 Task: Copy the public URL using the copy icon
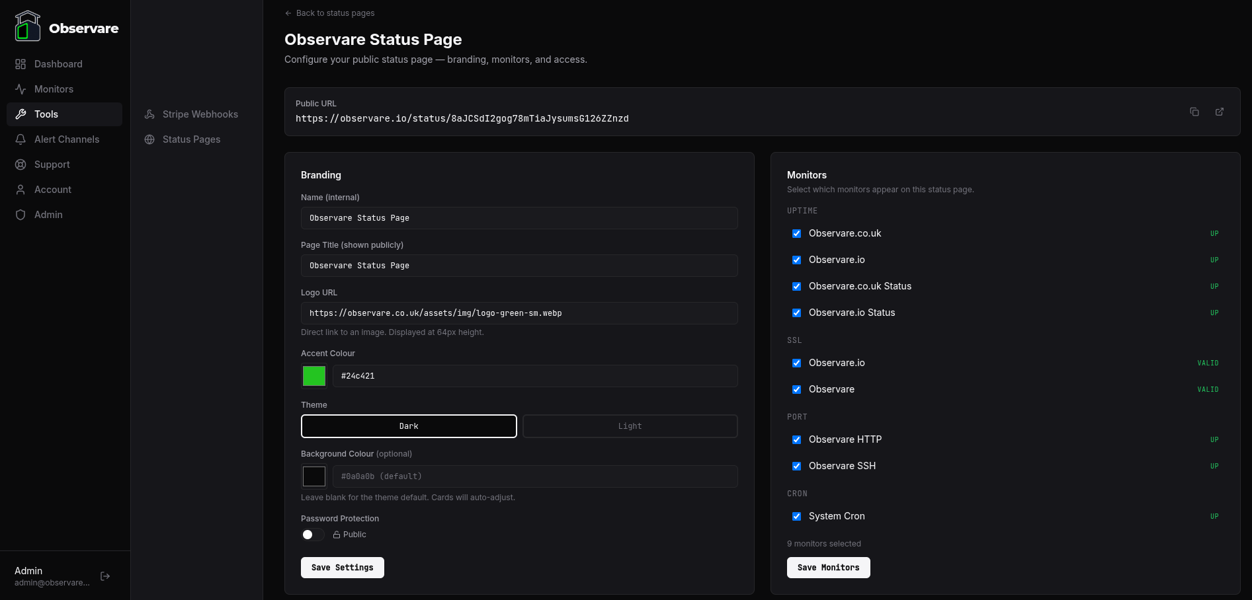[x=1194, y=112]
